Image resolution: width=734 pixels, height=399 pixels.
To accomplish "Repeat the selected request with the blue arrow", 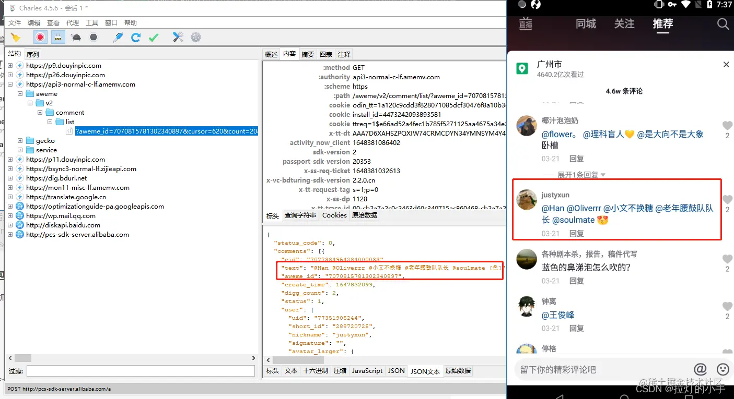I will [136, 37].
